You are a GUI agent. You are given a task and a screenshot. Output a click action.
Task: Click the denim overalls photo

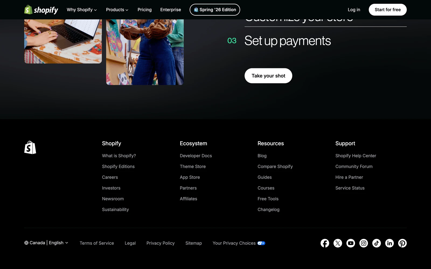tap(145, 52)
